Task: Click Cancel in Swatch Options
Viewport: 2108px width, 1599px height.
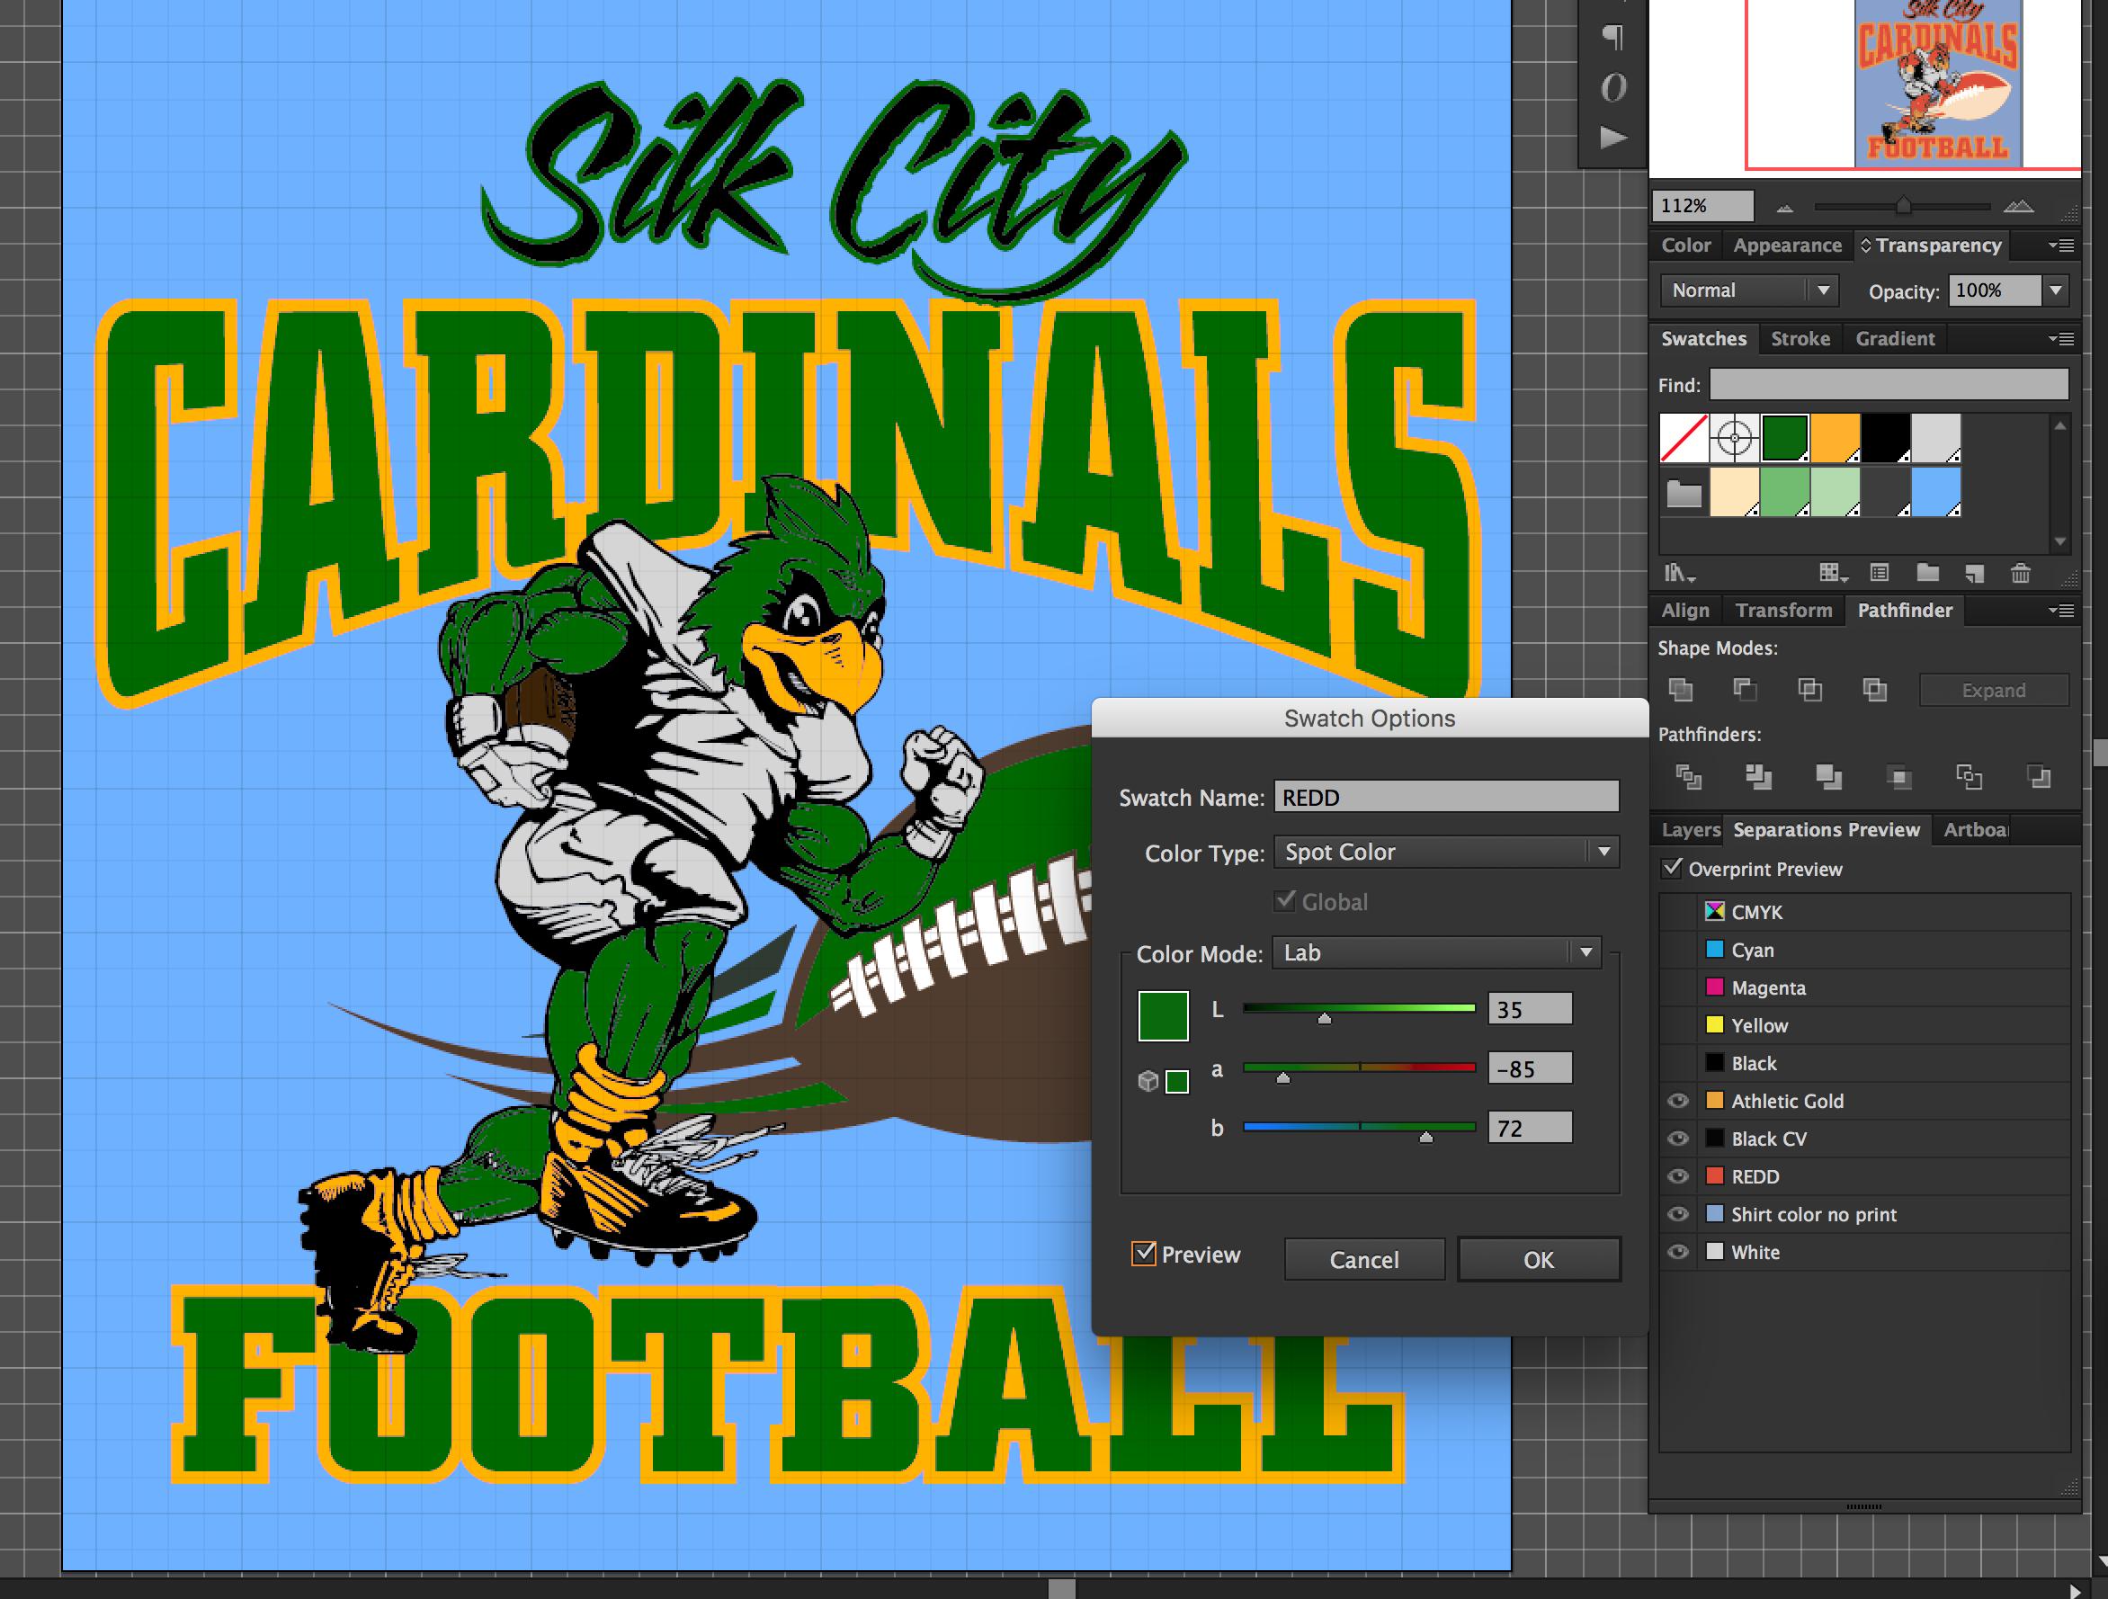Action: pyautogui.click(x=1363, y=1260)
